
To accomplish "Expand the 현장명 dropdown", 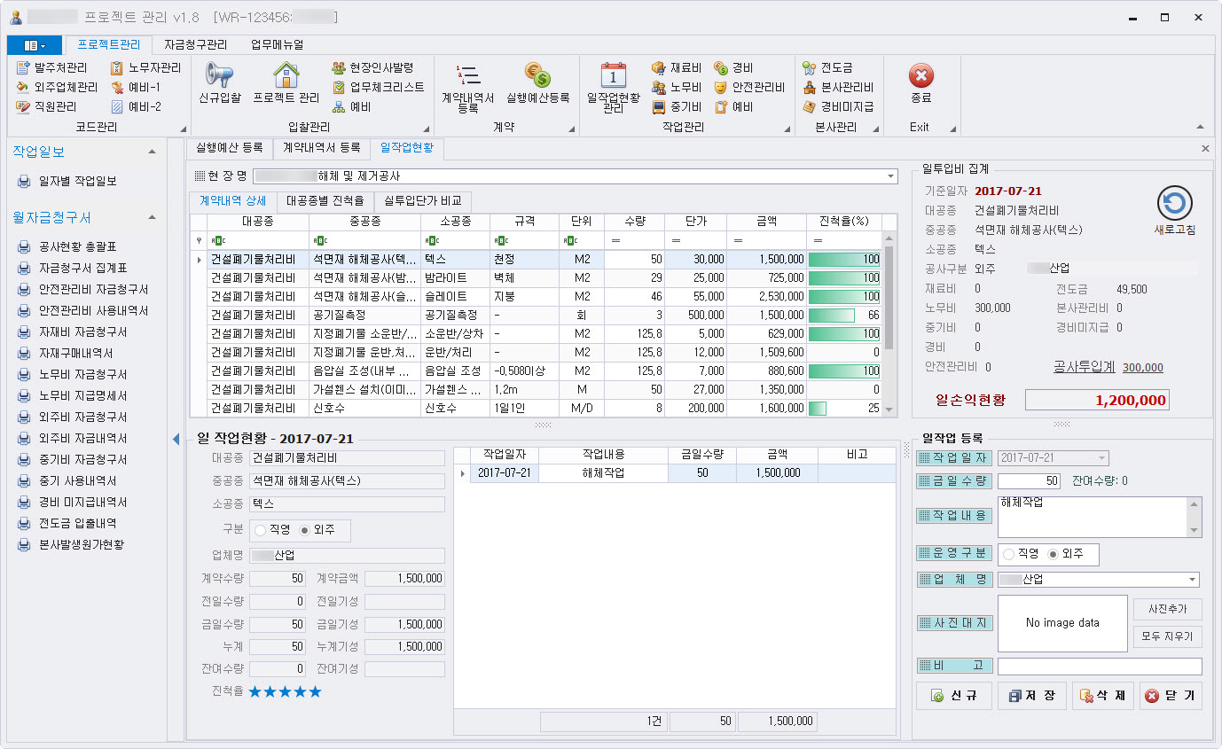I will (x=890, y=176).
